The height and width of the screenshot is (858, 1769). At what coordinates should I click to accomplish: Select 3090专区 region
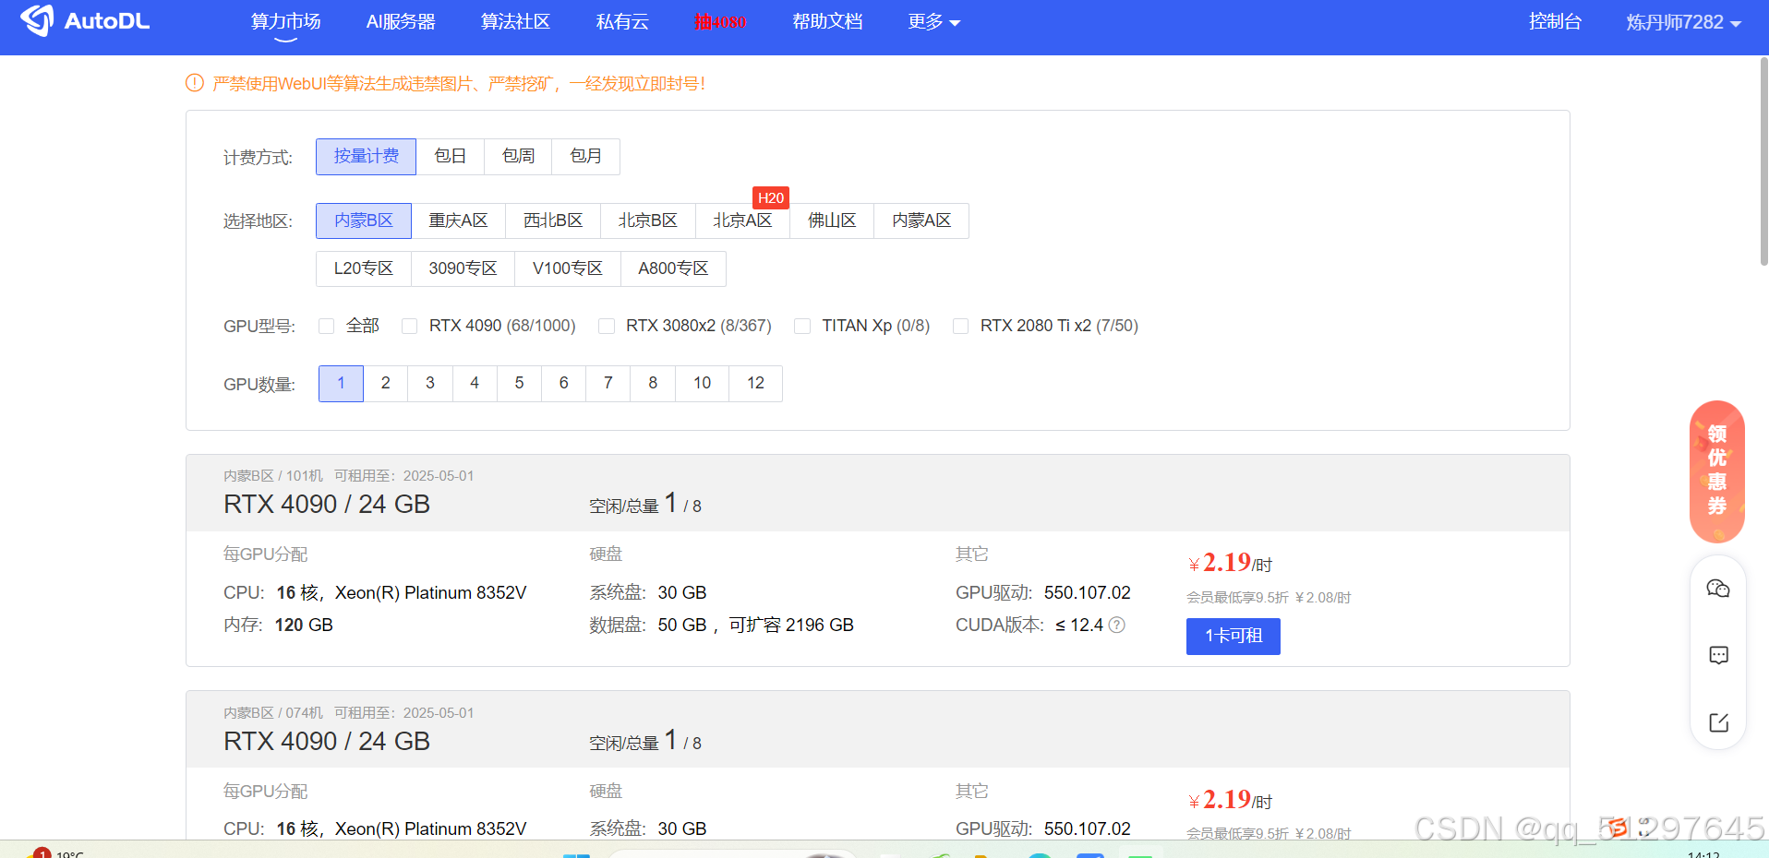pos(463,268)
